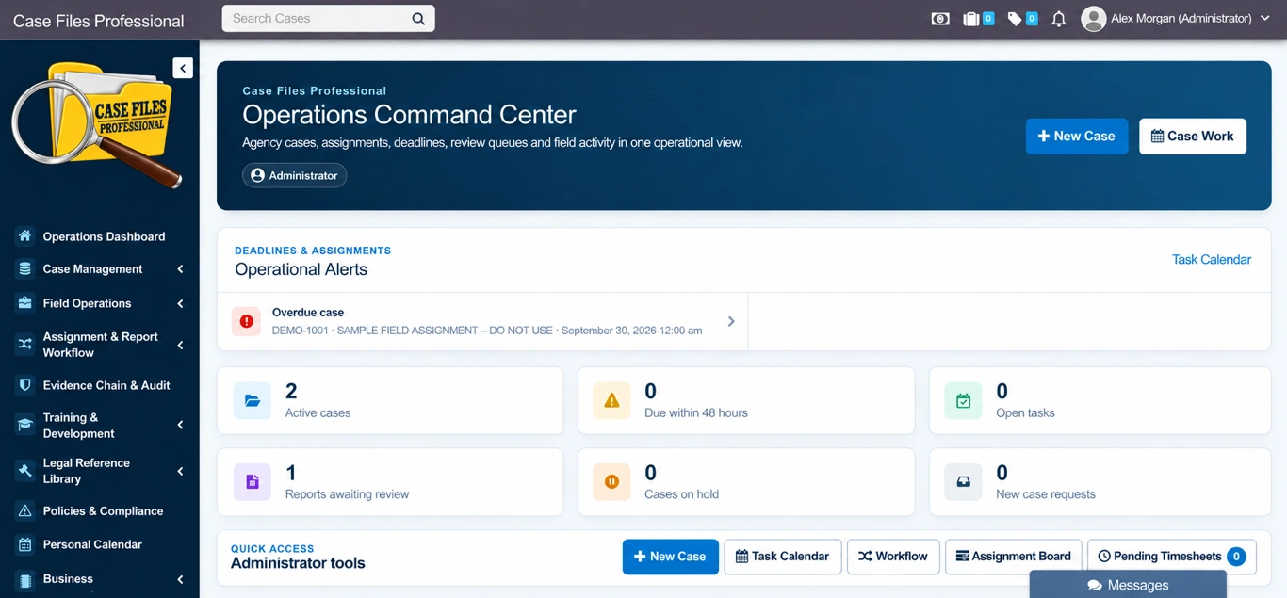This screenshot has width=1287, height=598.
Task: Click the Personal Calendar icon in sidebar
Action: [25, 544]
